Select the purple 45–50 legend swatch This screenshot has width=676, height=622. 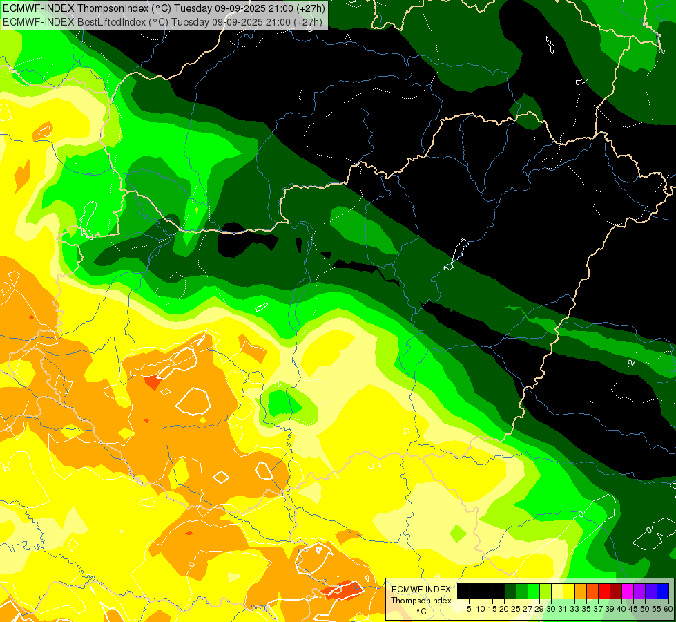(639, 591)
